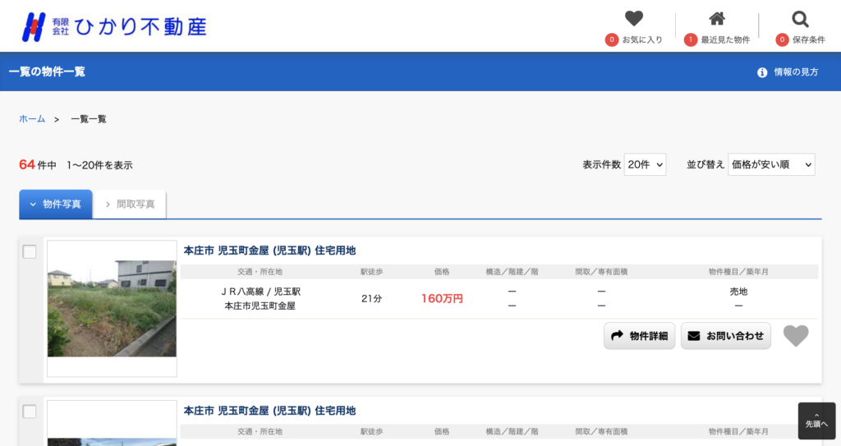Expand the 並び替え sort dropdown
Viewport: 841px width, 446px height.
pyautogui.click(x=771, y=164)
